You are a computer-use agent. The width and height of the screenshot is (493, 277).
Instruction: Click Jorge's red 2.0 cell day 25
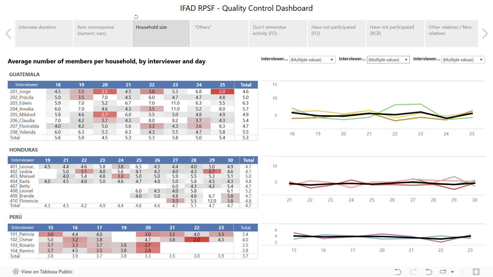coord(222,92)
